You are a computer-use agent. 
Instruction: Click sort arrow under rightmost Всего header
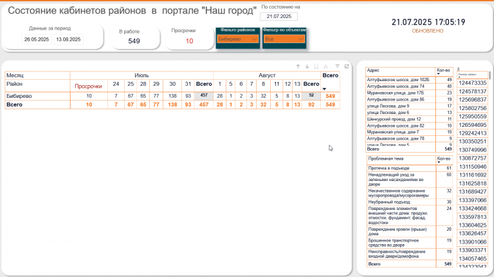(x=324, y=89)
